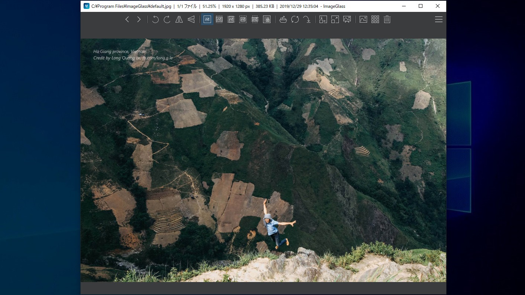Rotate the image counterclockwise

pyautogui.click(x=155, y=19)
